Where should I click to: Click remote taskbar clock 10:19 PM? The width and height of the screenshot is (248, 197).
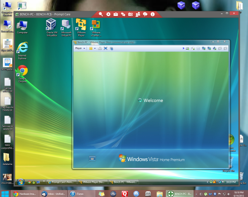[x=231, y=182]
